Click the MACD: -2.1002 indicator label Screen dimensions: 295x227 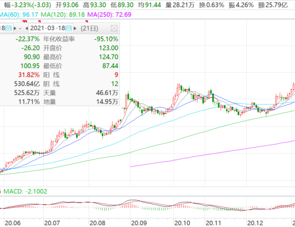click(x=26, y=191)
